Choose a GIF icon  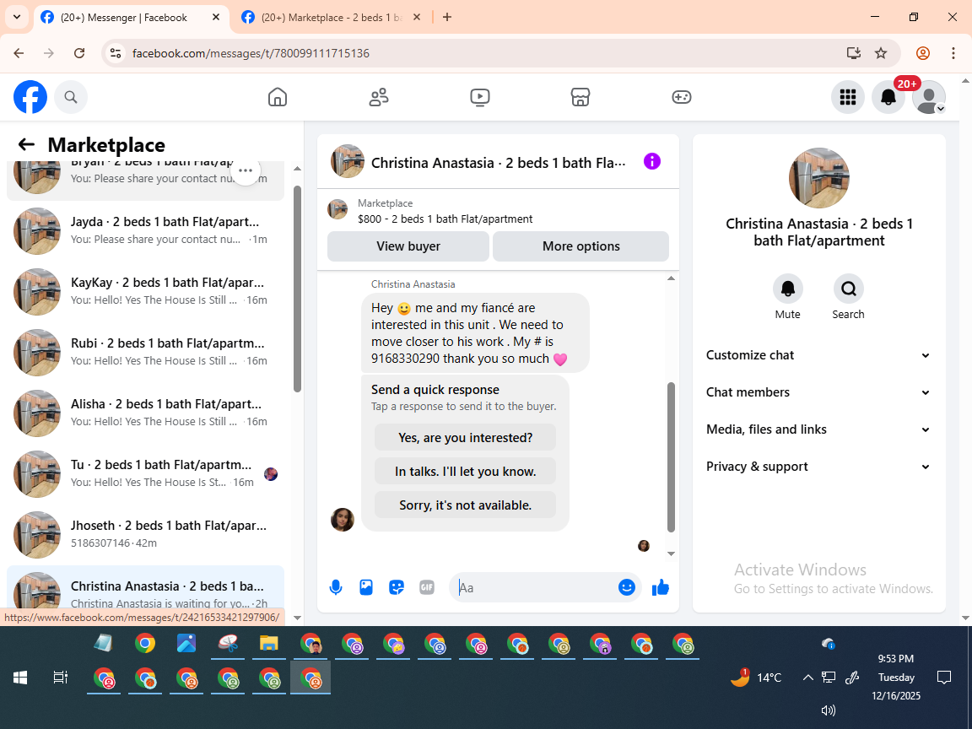[x=426, y=587]
